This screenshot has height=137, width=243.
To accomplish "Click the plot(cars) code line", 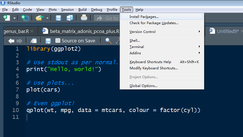I will click(43, 90).
